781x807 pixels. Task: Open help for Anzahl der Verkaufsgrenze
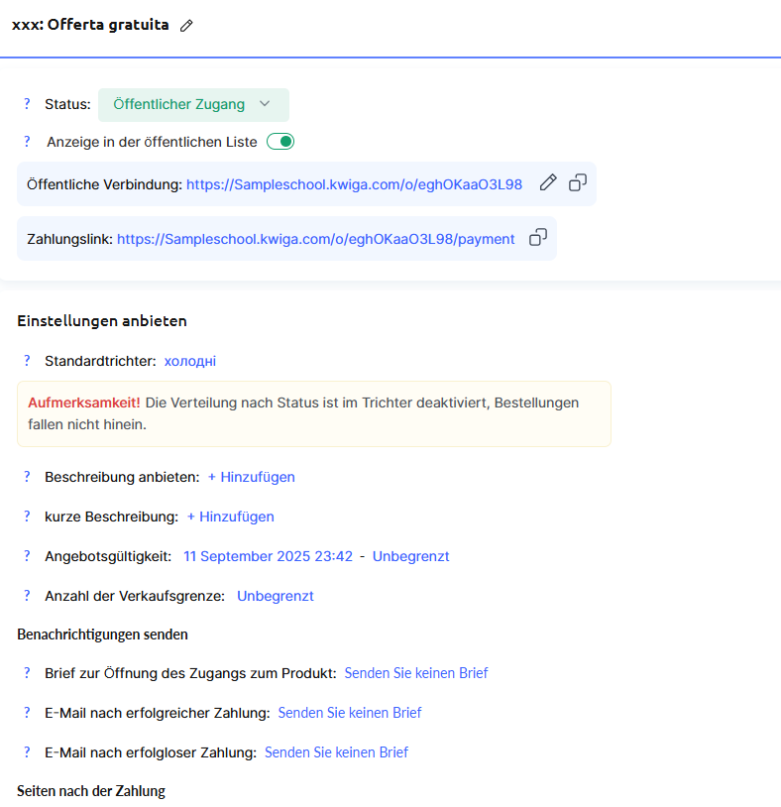[x=28, y=596]
